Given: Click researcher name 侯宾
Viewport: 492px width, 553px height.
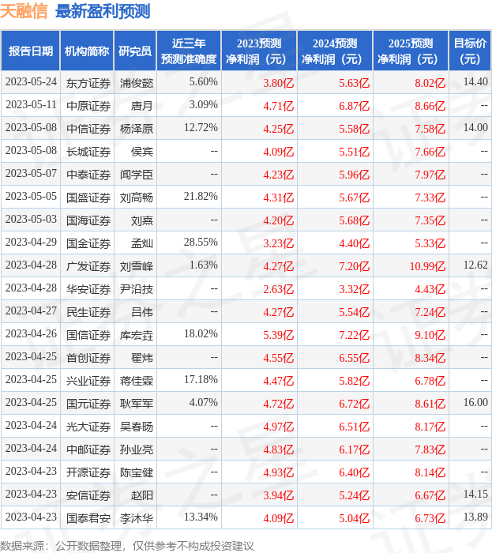Looking at the screenshot, I should click(x=142, y=152).
